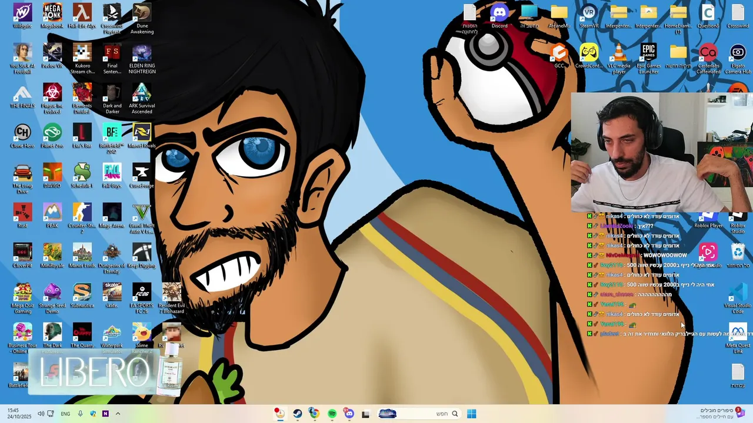Screen dimensions: 753x423
Task: Select the HomeExam zipped folder
Action: [678, 19]
